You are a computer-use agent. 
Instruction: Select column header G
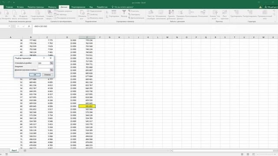pyautogui.click(x=109, y=37)
